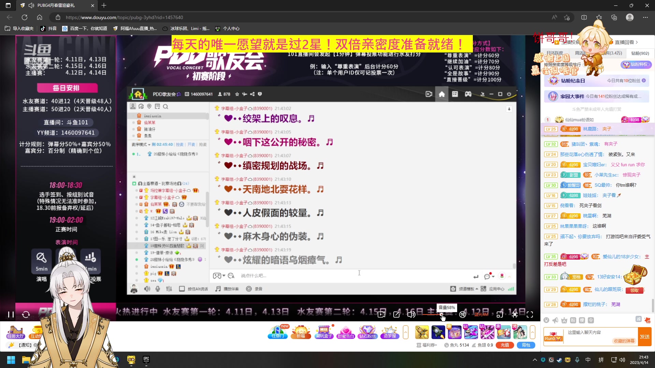The height and width of the screenshot is (368, 655).
Task: Open the 家园大事件 banner
Action: tap(597, 96)
